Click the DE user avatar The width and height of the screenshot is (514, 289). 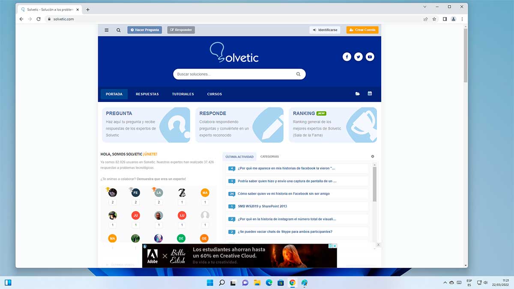(x=181, y=238)
